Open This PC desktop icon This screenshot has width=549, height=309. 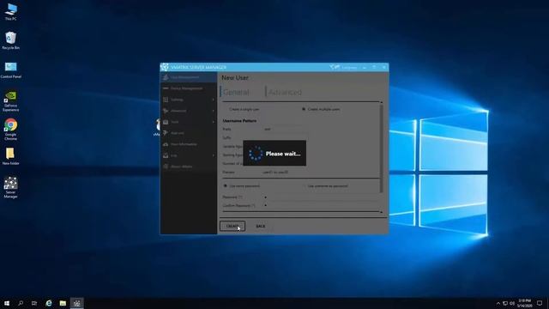[11, 11]
